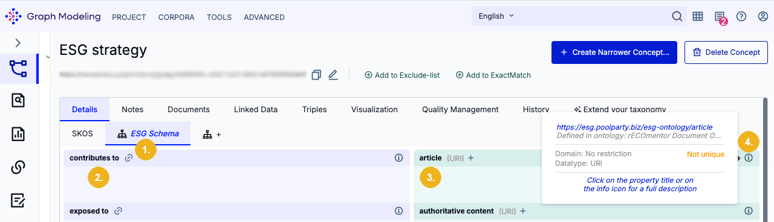Click Delete Concept button
774x222 pixels.
click(726, 52)
